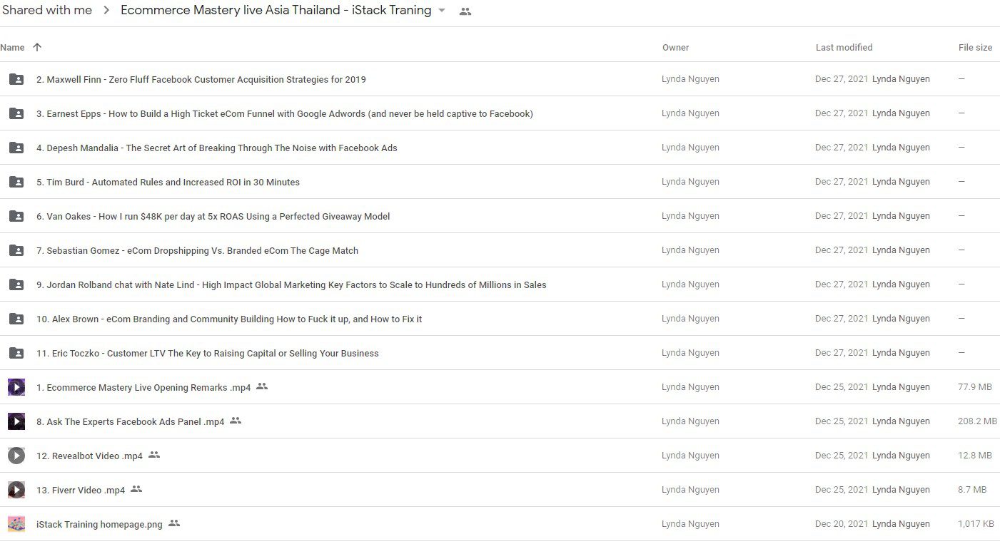
Task: Go back to Shared with me
Action: point(47,10)
